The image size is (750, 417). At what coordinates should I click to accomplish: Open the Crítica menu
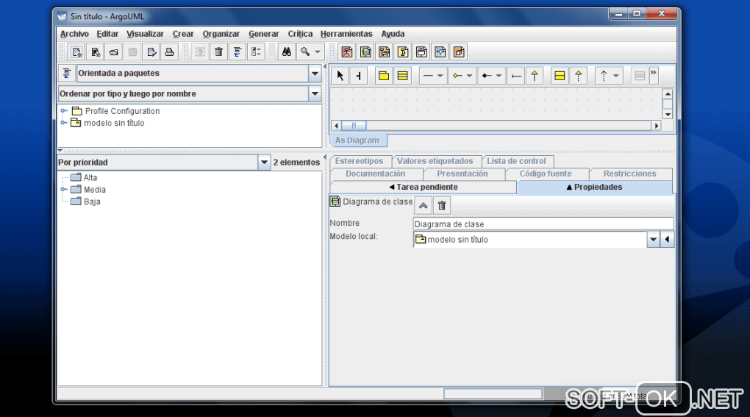pos(300,34)
